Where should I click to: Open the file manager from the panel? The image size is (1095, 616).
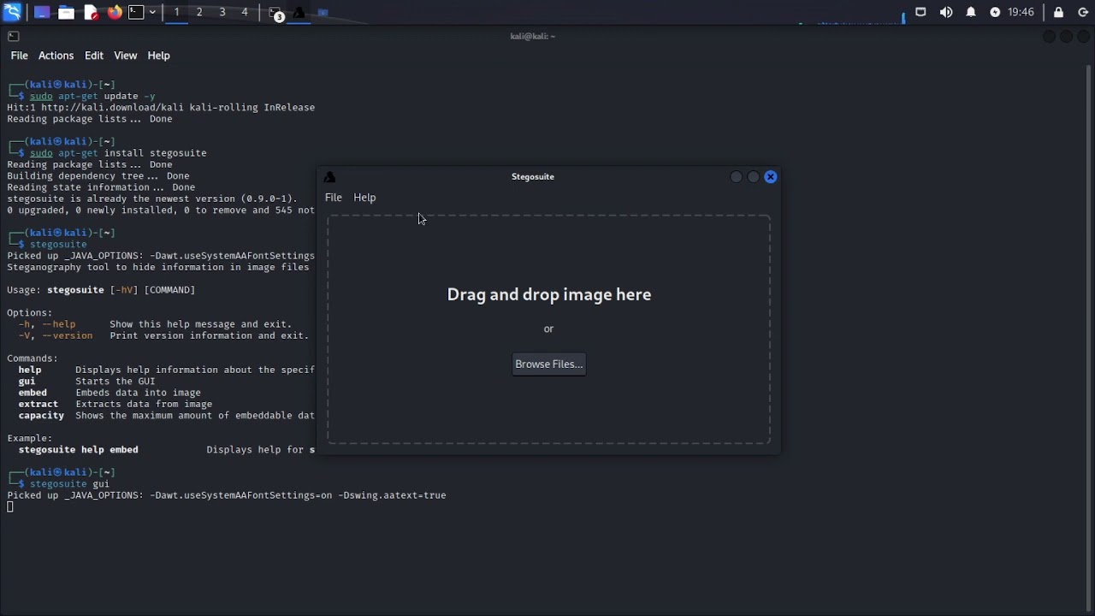tap(66, 13)
